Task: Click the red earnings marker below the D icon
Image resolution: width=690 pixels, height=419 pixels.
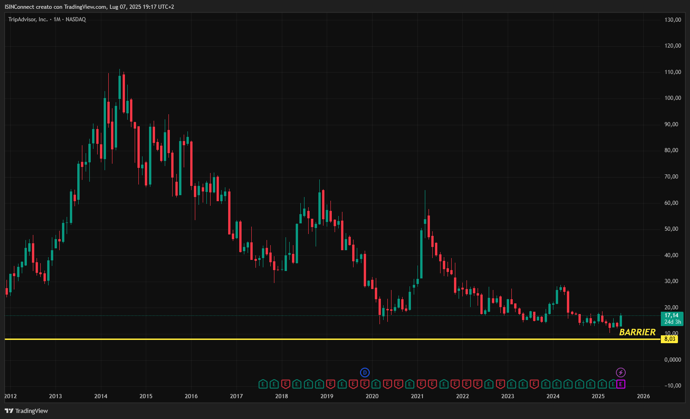Action: tap(365, 384)
